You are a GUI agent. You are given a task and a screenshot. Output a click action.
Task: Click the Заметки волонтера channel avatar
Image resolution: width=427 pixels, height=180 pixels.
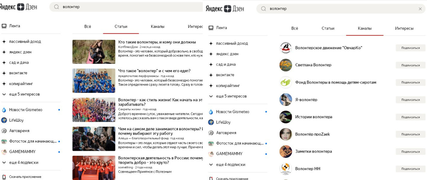[286, 152]
